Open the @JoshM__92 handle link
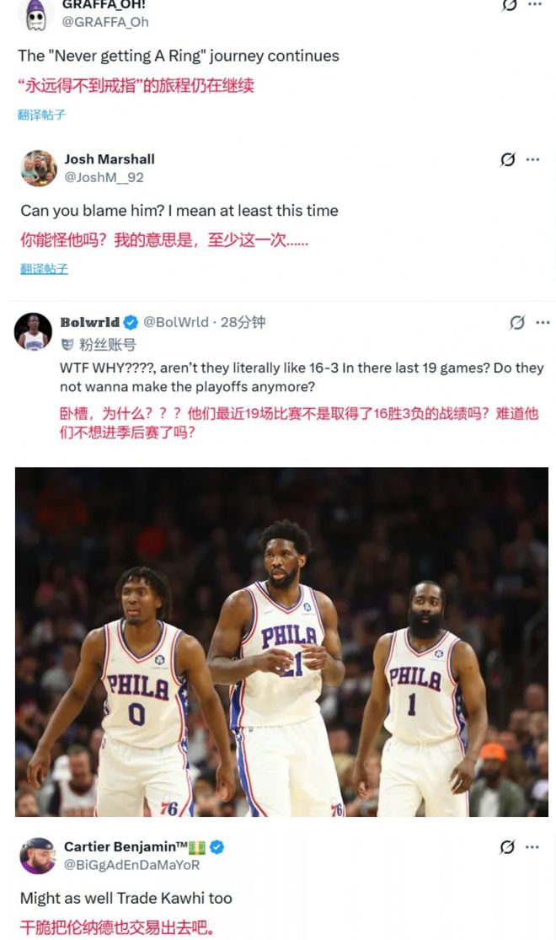The image size is (556, 940). 104,177
